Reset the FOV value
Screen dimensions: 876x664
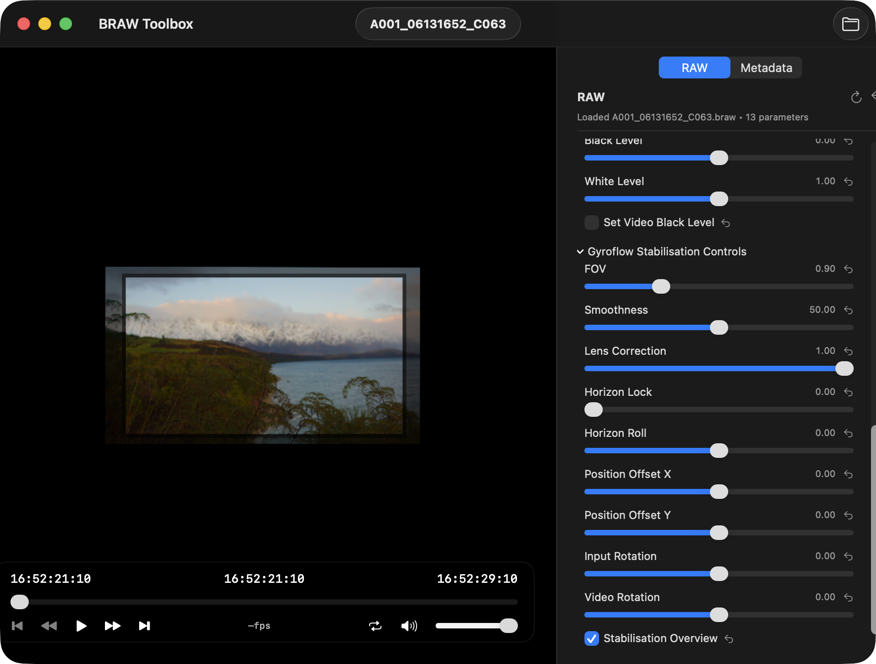tap(848, 269)
